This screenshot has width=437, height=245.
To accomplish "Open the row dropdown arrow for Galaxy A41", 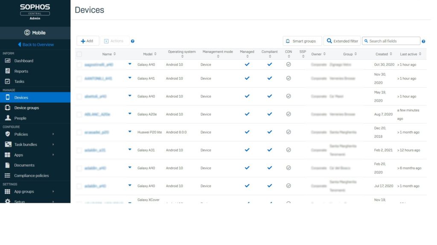I will pyautogui.click(x=130, y=78).
